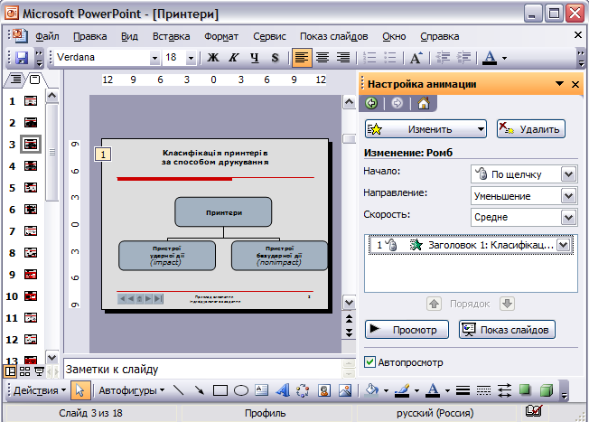Start slide show from view buttons
589x422 pixels.
click(x=39, y=371)
